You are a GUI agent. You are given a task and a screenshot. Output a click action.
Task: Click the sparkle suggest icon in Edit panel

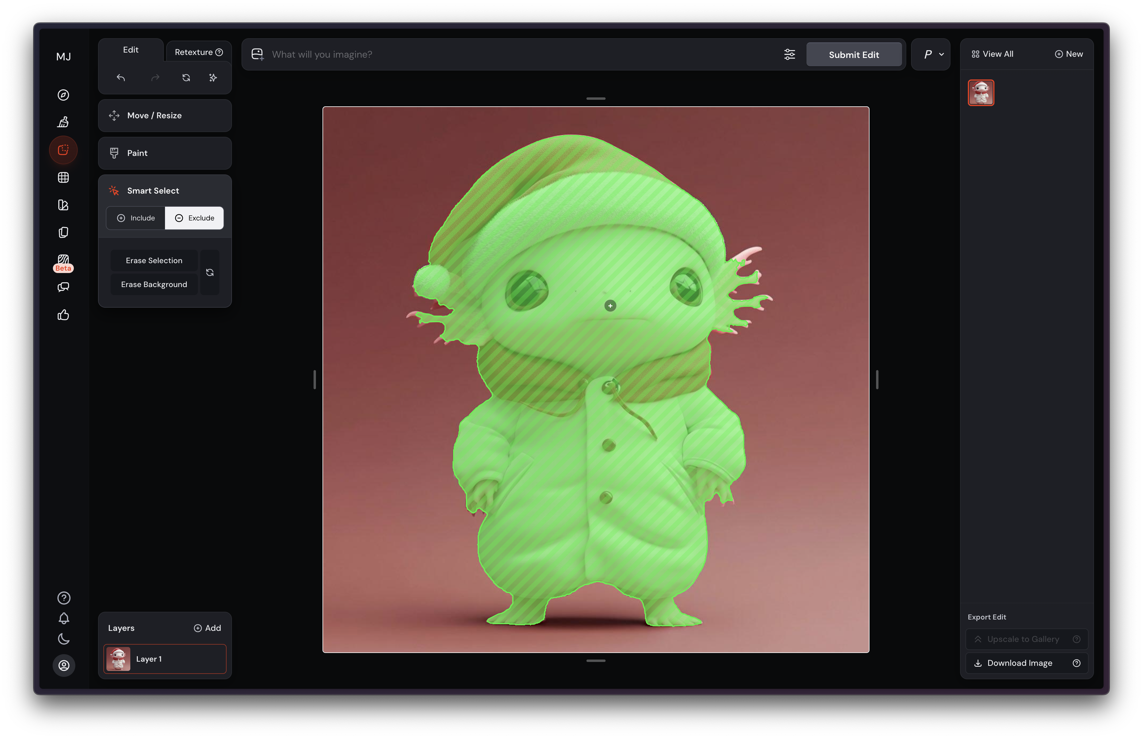213,78
